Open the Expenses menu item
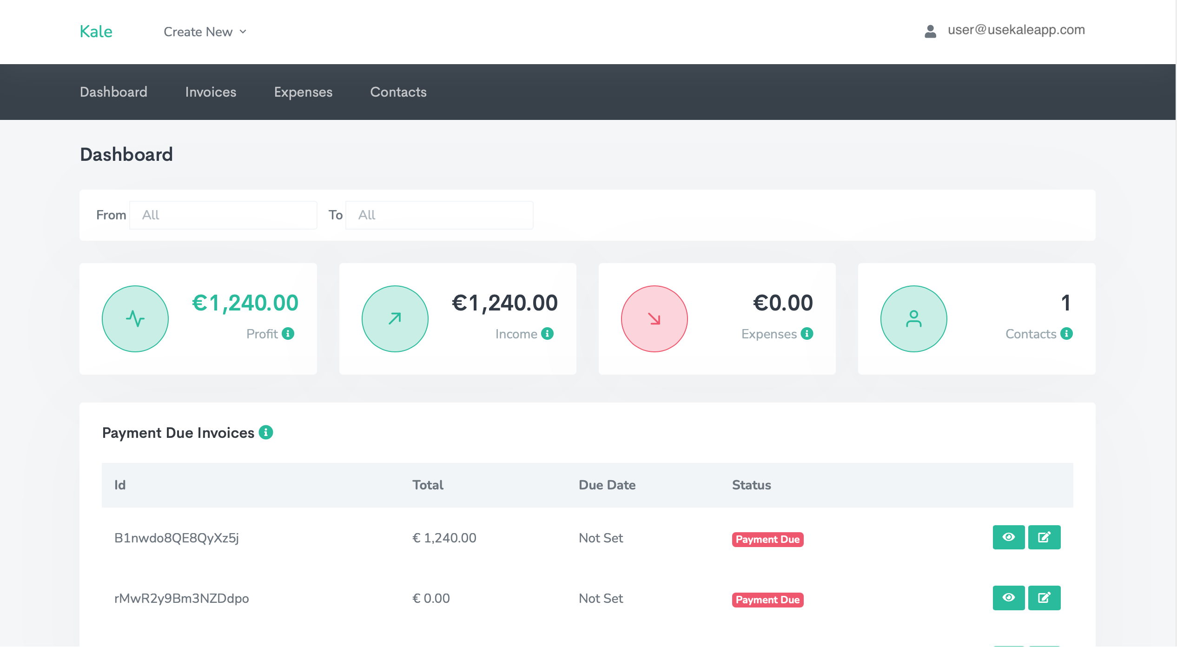The width and height of the screenshot is (1177, 647). (x=303, y=92)
